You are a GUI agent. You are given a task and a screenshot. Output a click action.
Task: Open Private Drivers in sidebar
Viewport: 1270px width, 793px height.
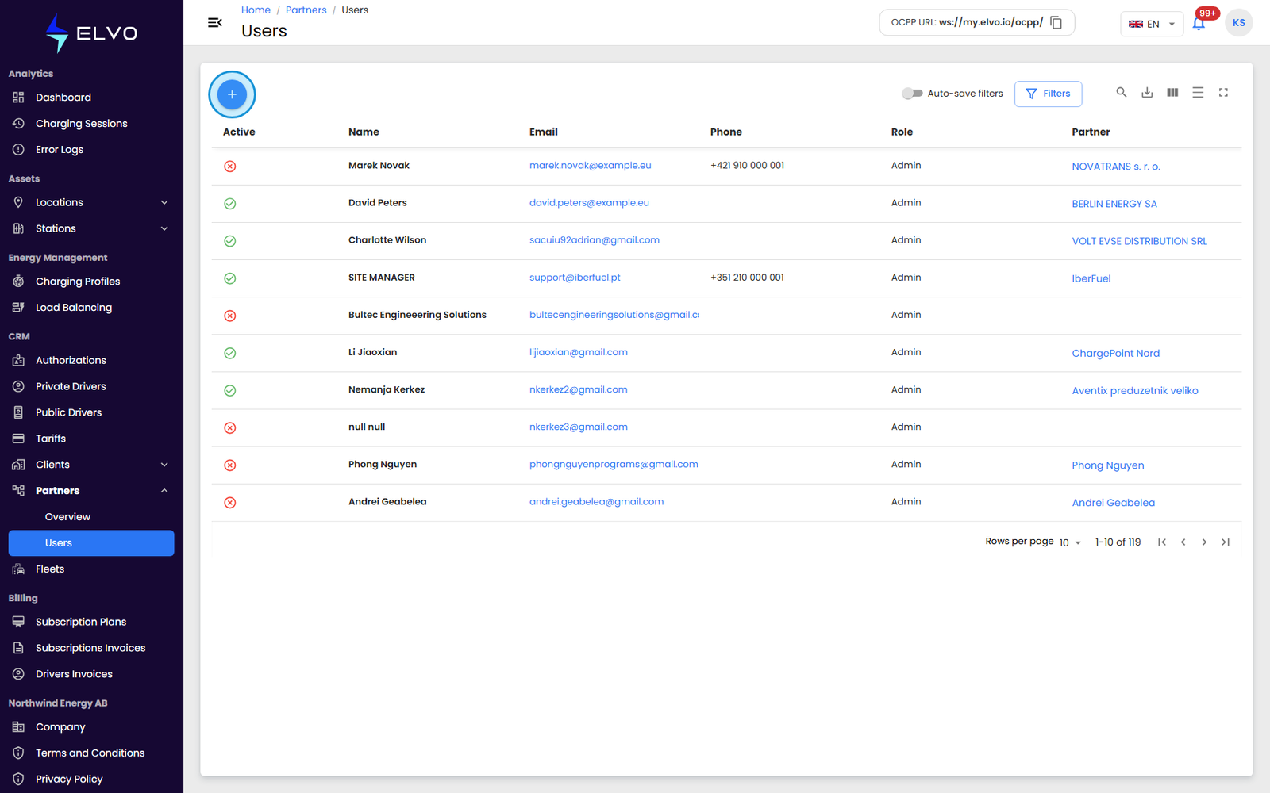91,386
